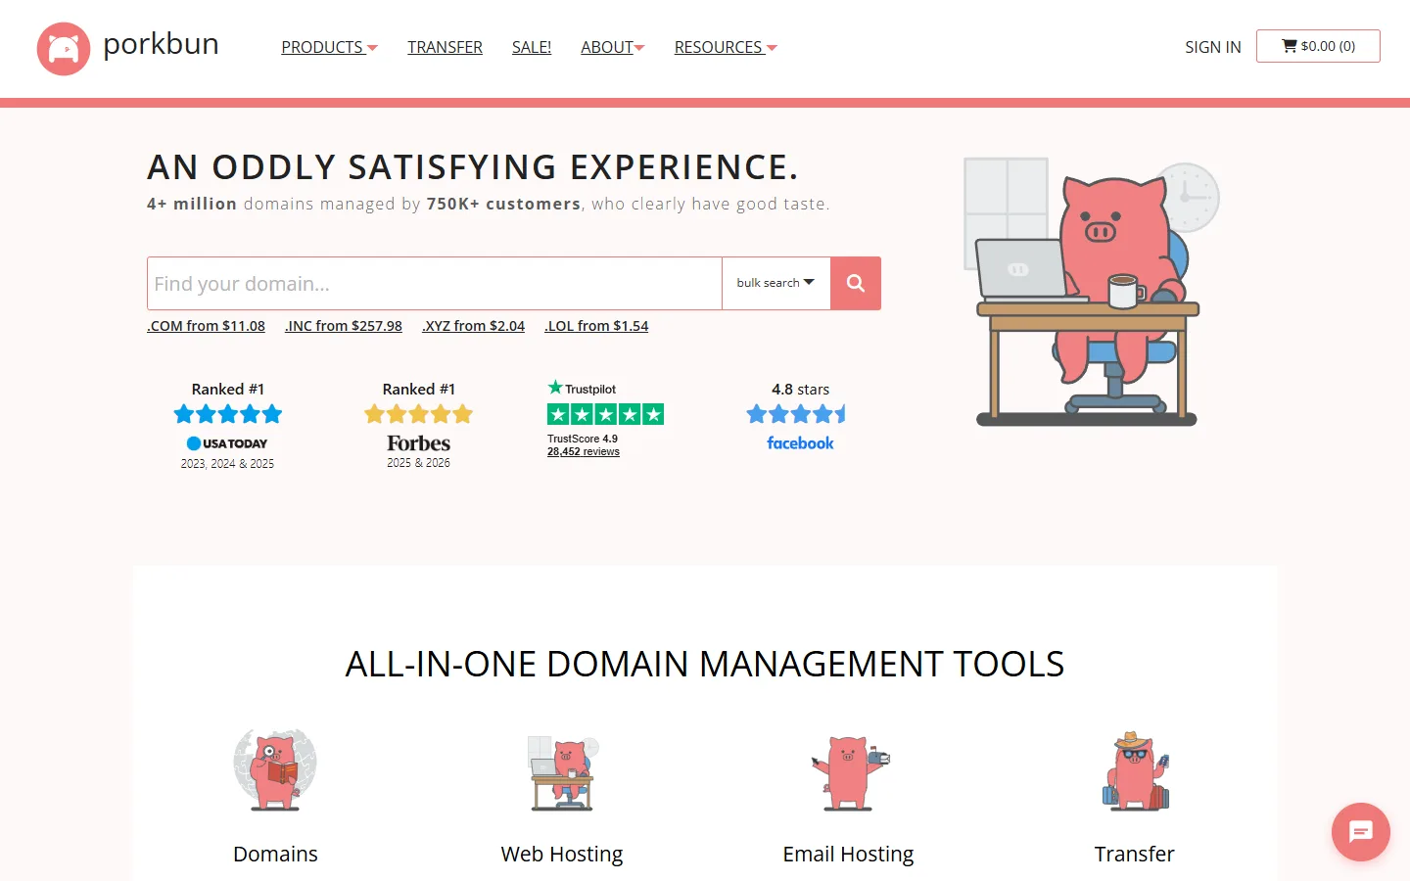Click the Transfer pig with luggage icon
Image resolution: width=1410 pixels, height=881 pixels.
tap(1135, 771)
